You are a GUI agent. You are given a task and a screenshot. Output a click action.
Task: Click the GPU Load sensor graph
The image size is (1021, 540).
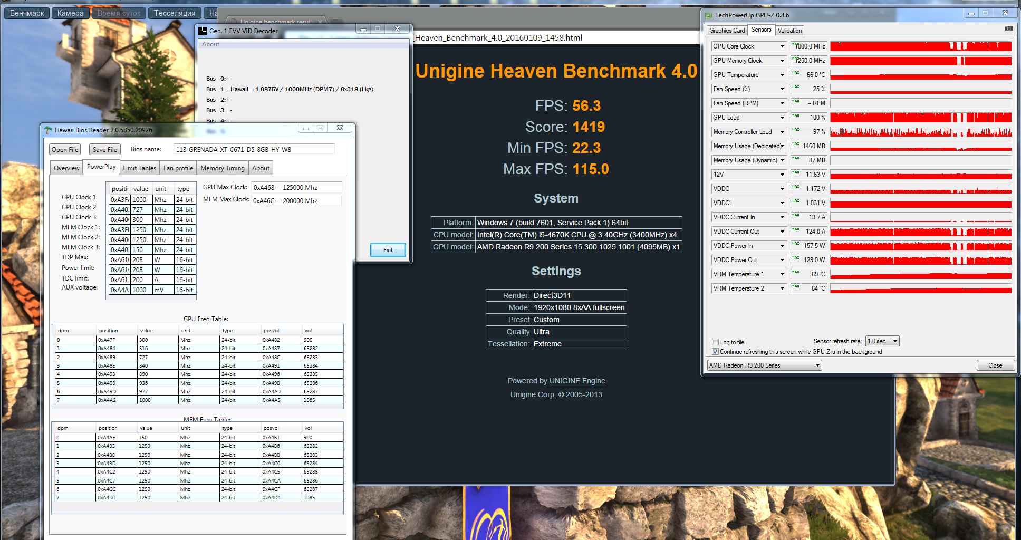(921, 118)
